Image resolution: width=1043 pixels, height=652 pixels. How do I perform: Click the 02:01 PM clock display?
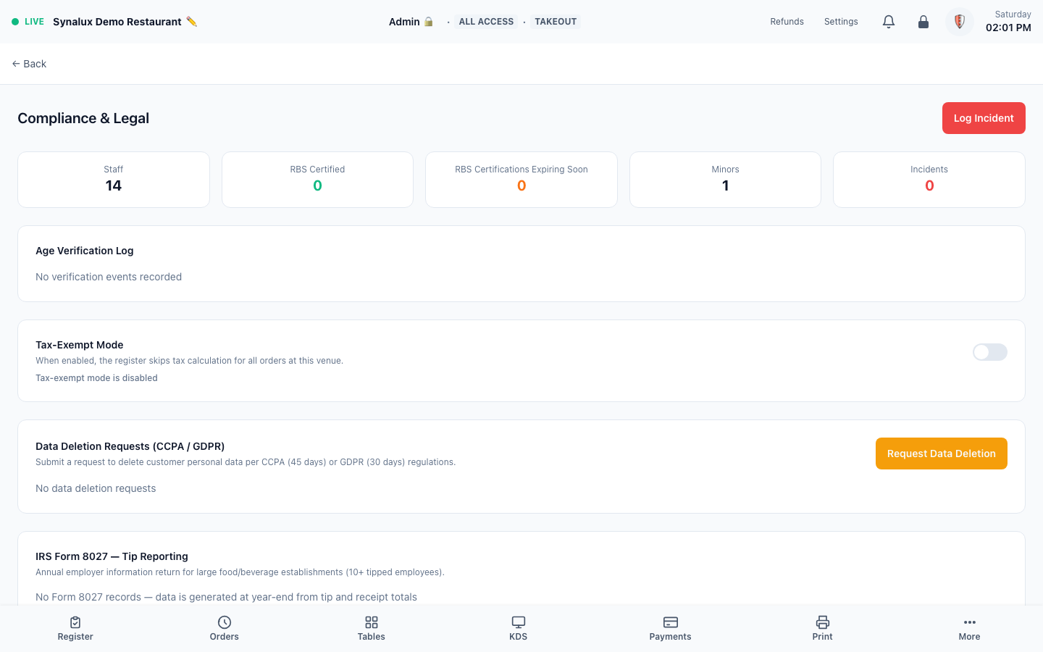pyautogui.click(x=1008, y=28)
